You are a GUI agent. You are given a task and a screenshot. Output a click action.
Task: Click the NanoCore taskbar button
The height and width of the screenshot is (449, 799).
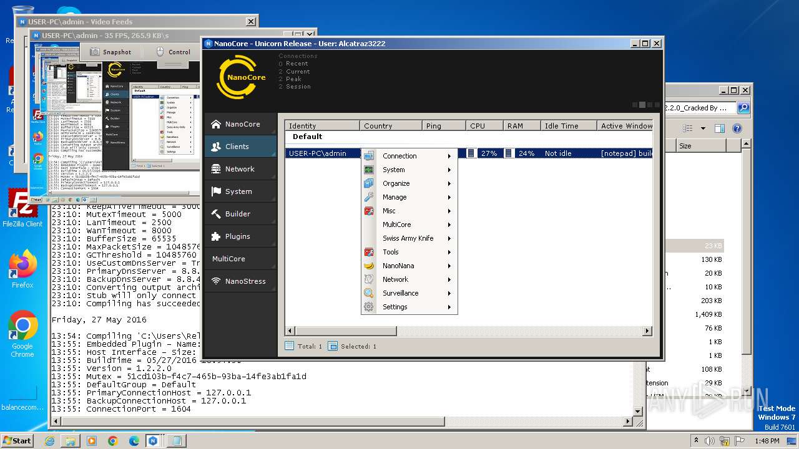point(154,441)
